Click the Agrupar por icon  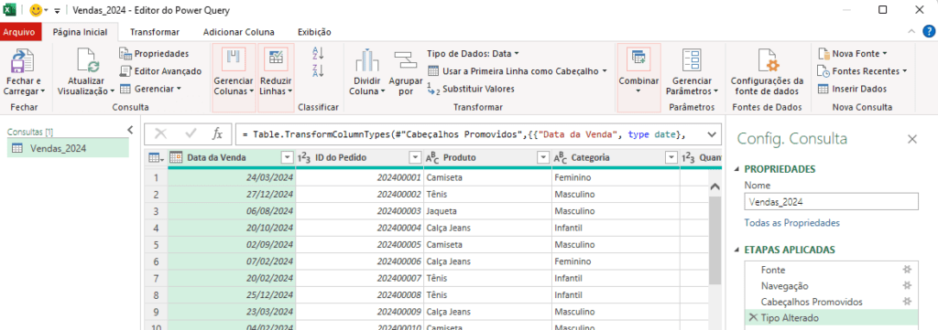pos(406,60)
